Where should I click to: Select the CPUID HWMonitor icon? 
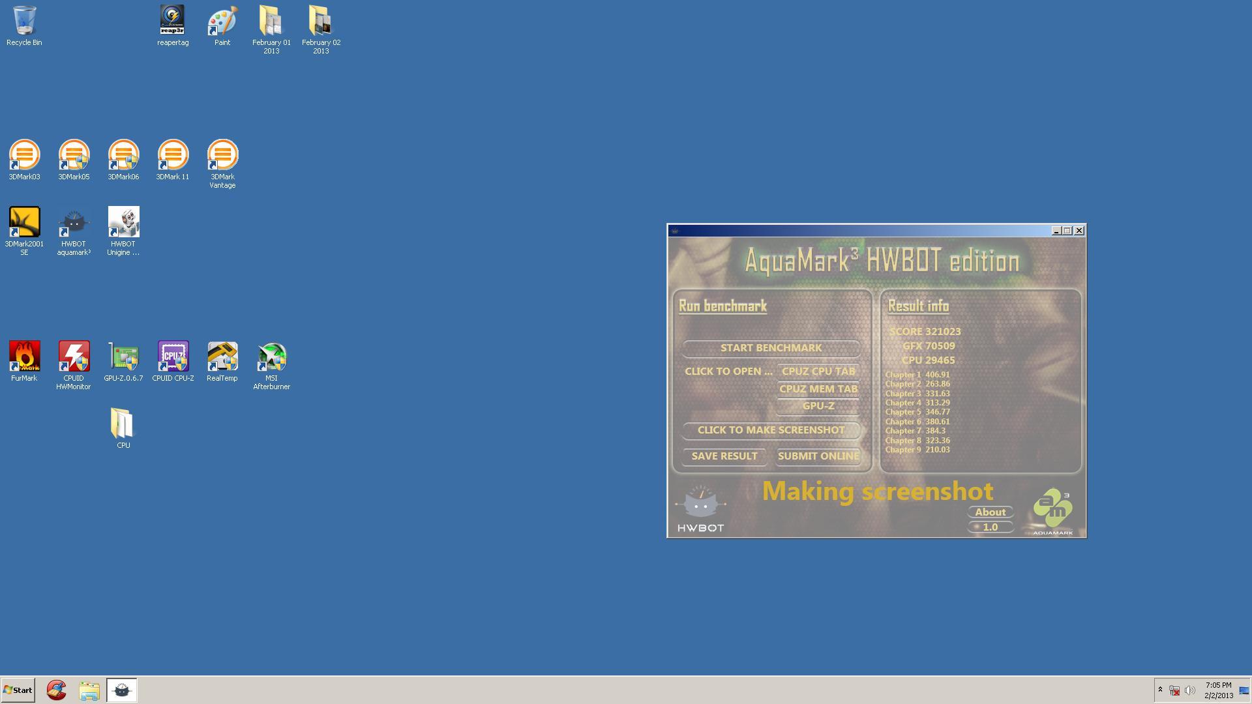(x=74, y=365)
